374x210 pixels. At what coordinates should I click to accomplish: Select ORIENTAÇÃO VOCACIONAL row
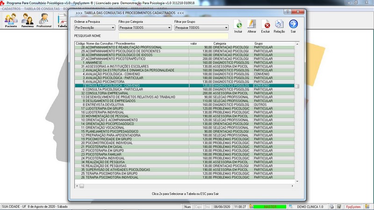tap(185, 127)
